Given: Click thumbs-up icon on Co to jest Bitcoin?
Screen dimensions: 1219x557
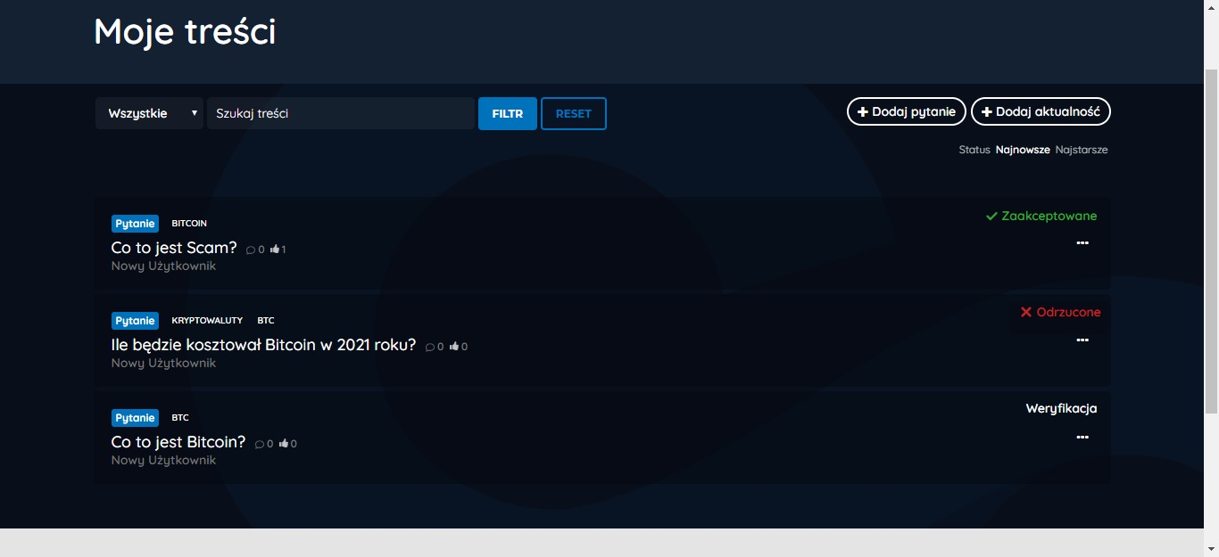Looking at the screenshot, I should (284, 444).
